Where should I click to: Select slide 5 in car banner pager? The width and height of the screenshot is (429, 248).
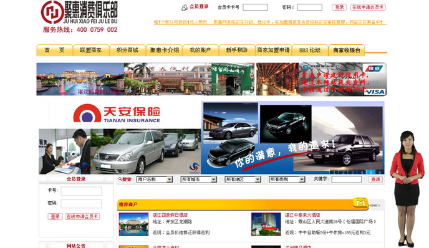coord(371,172)
